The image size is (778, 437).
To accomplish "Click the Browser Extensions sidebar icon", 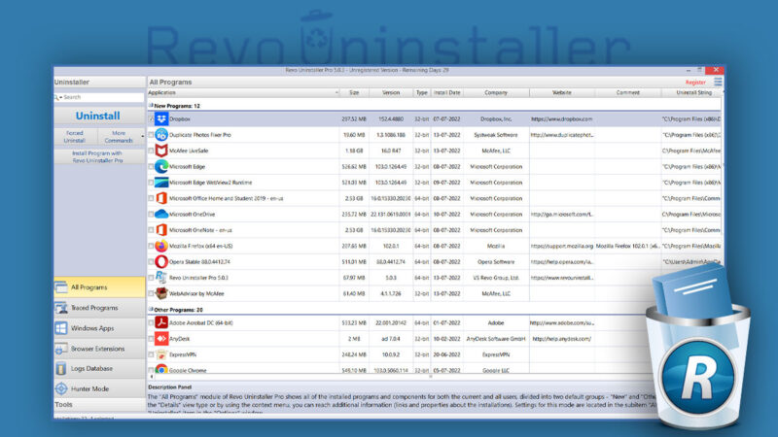I will tap(61, 349).
